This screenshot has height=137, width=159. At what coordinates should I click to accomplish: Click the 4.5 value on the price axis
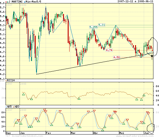click(x=2, y=61)
